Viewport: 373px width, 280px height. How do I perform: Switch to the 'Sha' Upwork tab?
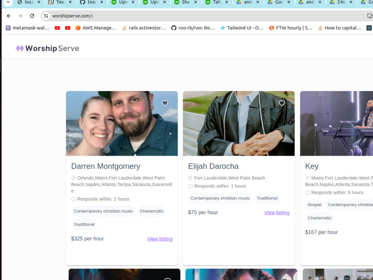[182, 2]
